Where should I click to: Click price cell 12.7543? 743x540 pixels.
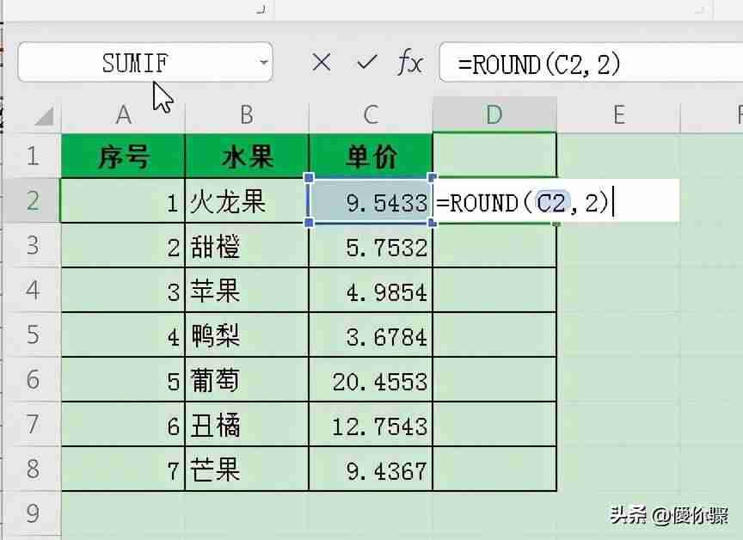[371, 424]
